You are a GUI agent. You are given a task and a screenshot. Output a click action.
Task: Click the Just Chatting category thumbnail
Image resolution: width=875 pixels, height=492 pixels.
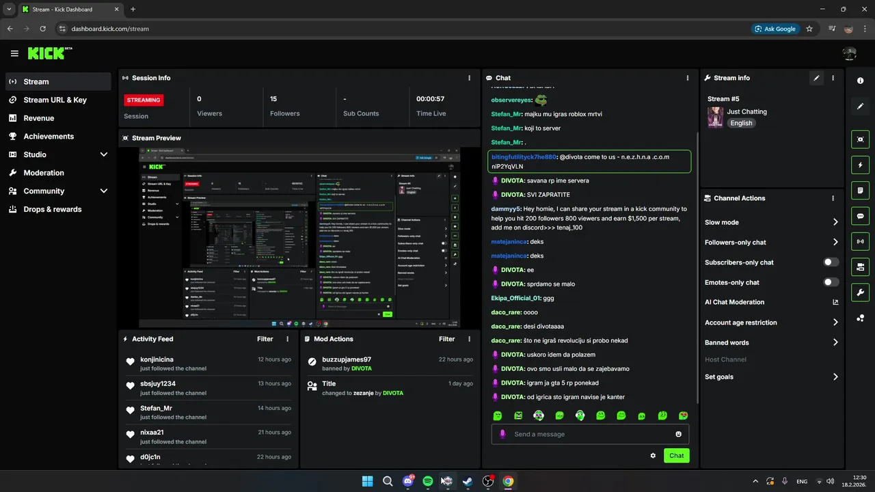click(715, 117)
